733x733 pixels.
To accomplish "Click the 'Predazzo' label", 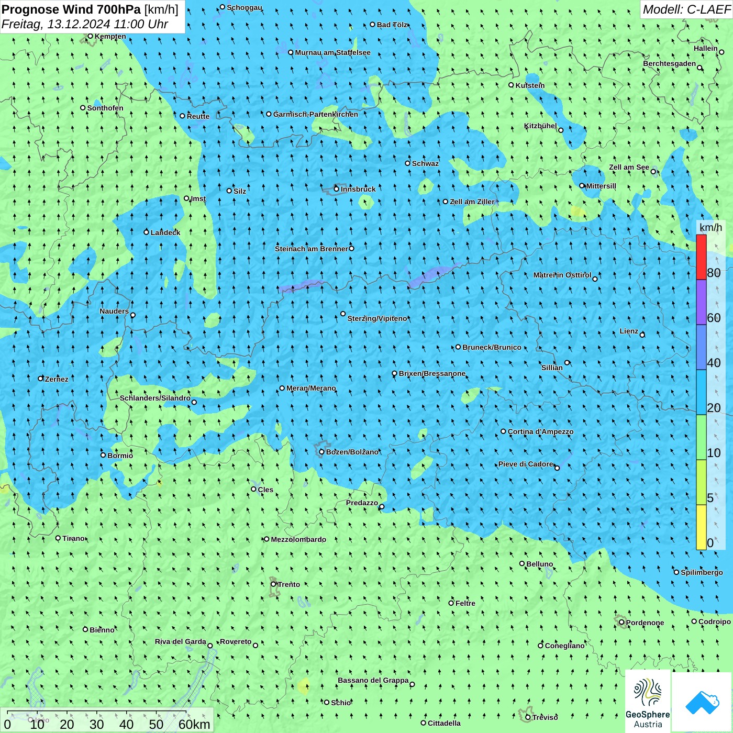I will pyautogui.click(x=362, y=503).
